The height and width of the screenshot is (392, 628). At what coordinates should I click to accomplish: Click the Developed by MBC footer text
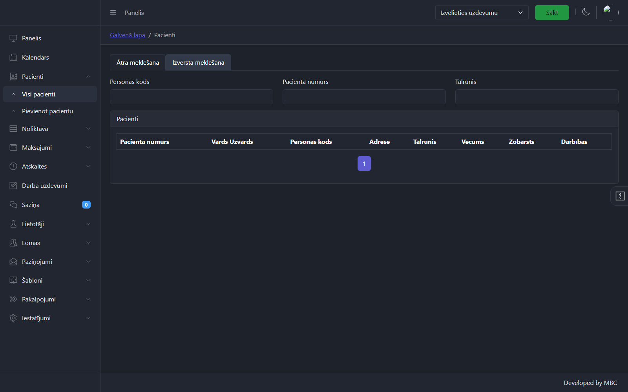(590, 383)
